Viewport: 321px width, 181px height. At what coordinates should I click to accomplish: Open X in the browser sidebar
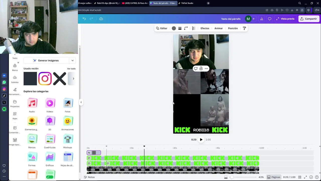[4, 102]
